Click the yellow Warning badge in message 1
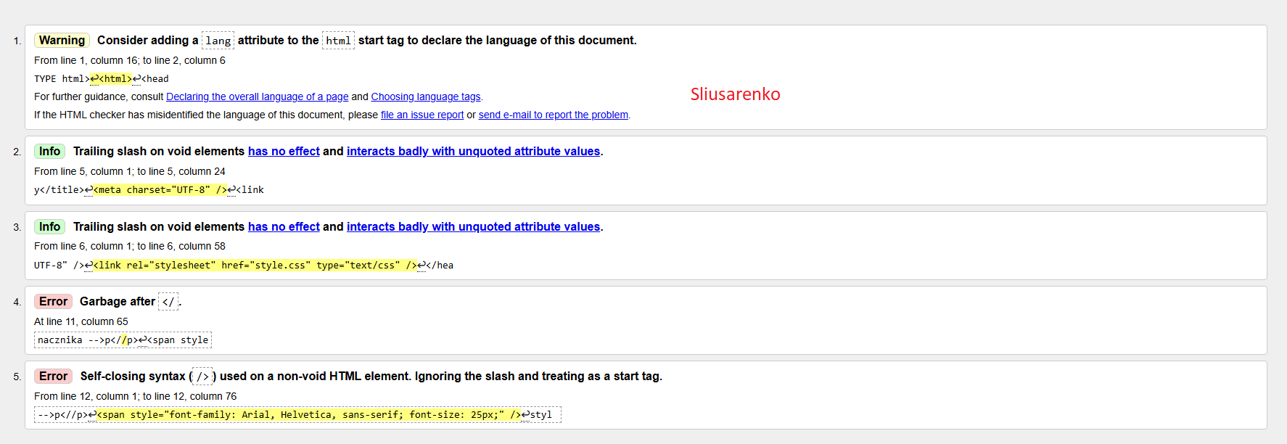Viewport: 1287px width, 444px height. [x=62, y=41]
